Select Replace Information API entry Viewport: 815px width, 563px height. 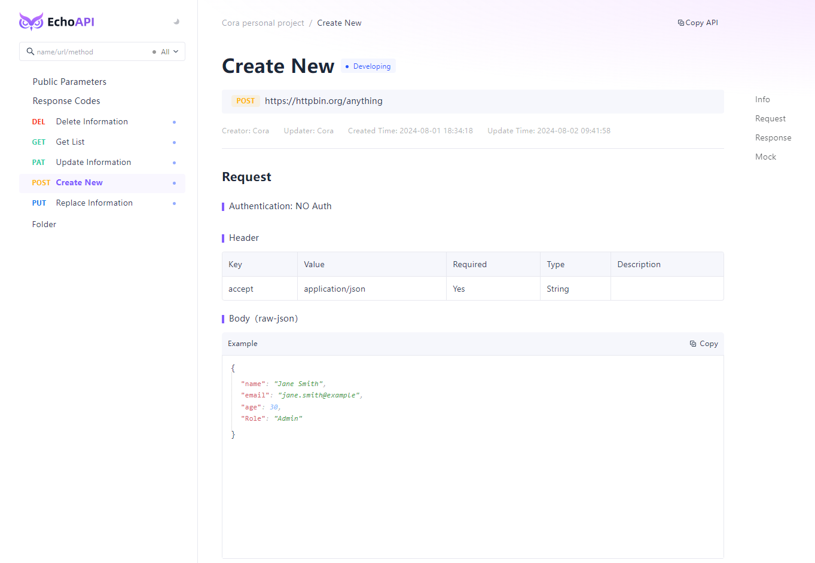pos(102,203)
